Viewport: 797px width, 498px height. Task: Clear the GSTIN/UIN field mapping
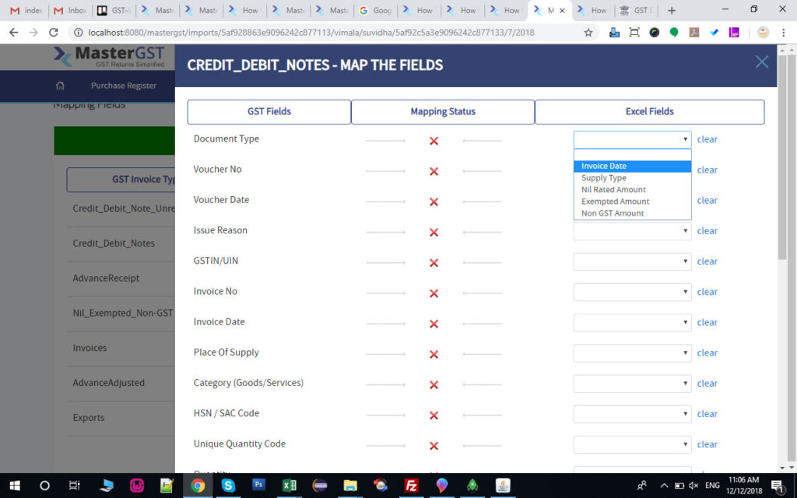pyautogui.click(x=707, y=261)
